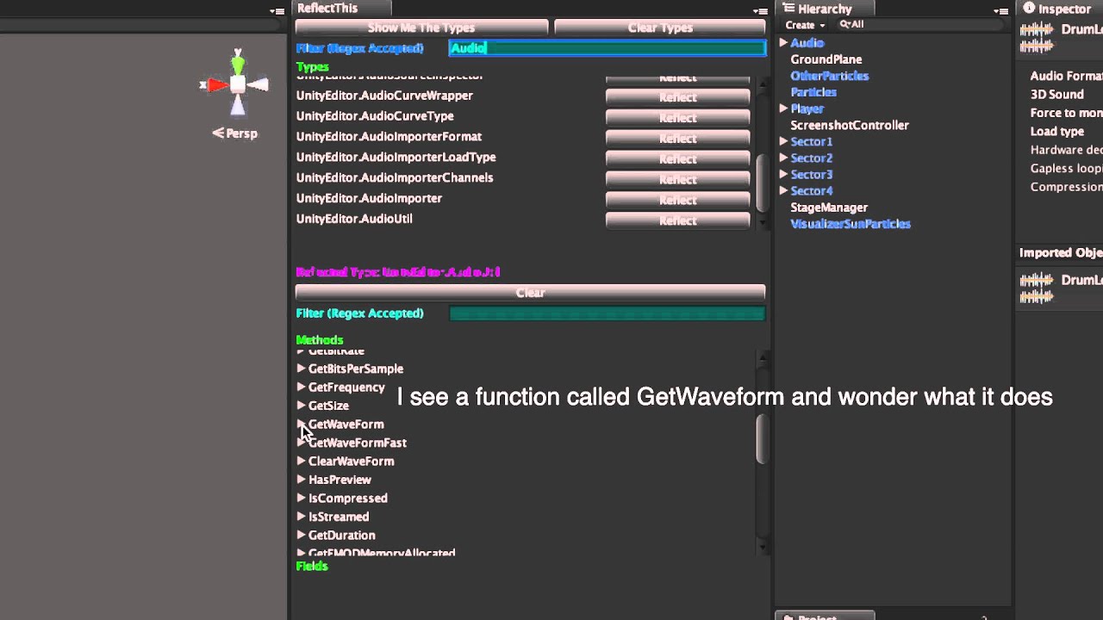Expand the GetWaveForm method foldout

point(301,424)
